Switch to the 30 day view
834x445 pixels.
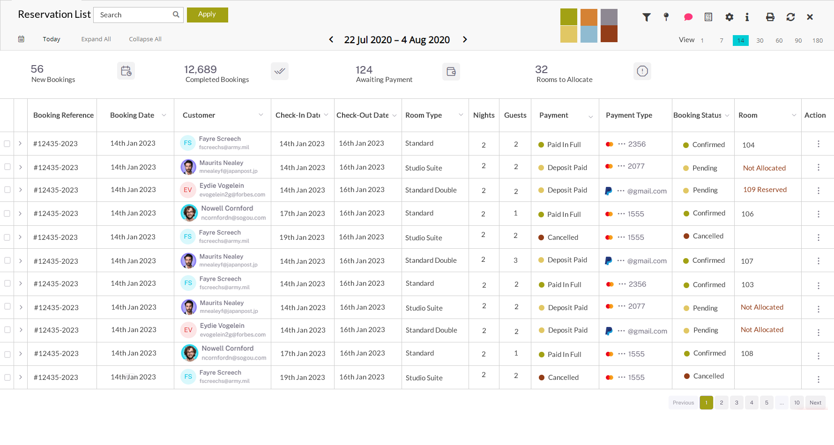(x=760, y=41)
